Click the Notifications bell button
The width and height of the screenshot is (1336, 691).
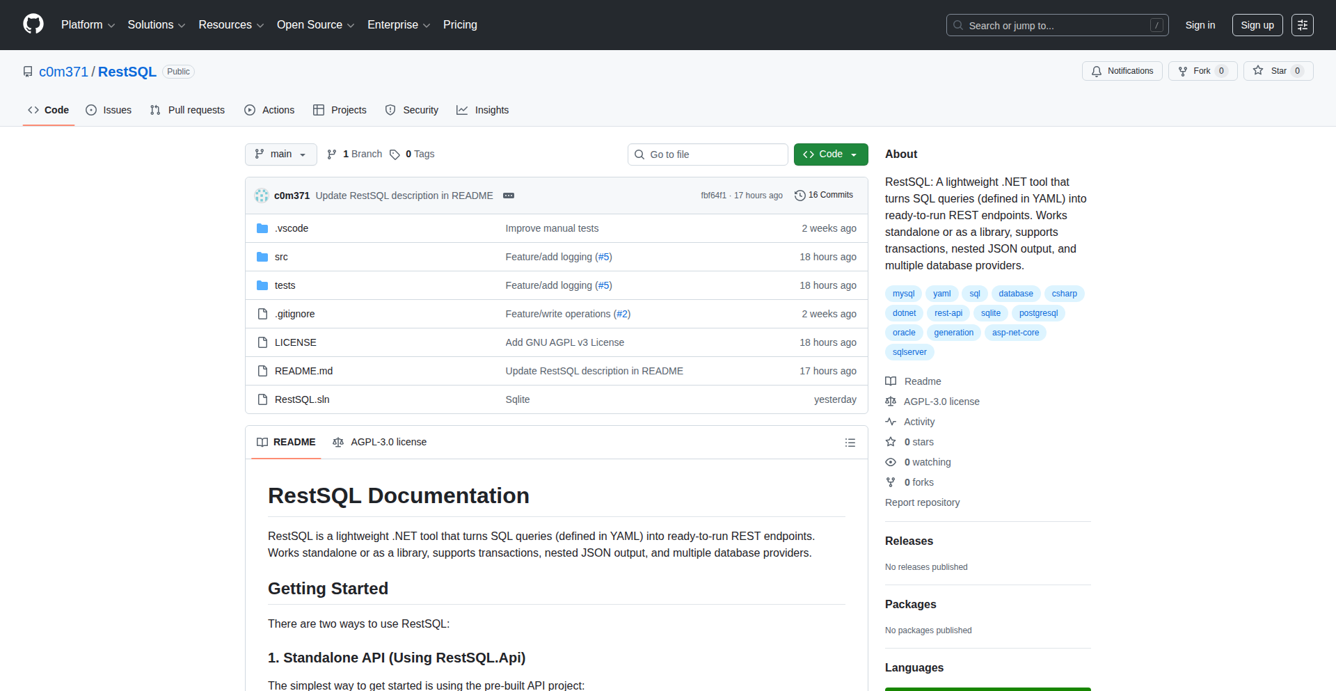point(1122,71)
